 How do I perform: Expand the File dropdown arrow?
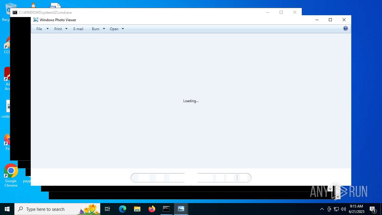click(47, 29)
